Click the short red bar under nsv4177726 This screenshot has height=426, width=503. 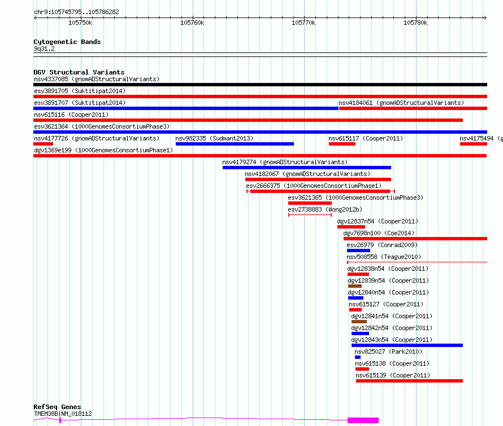(x=43, y=144)
